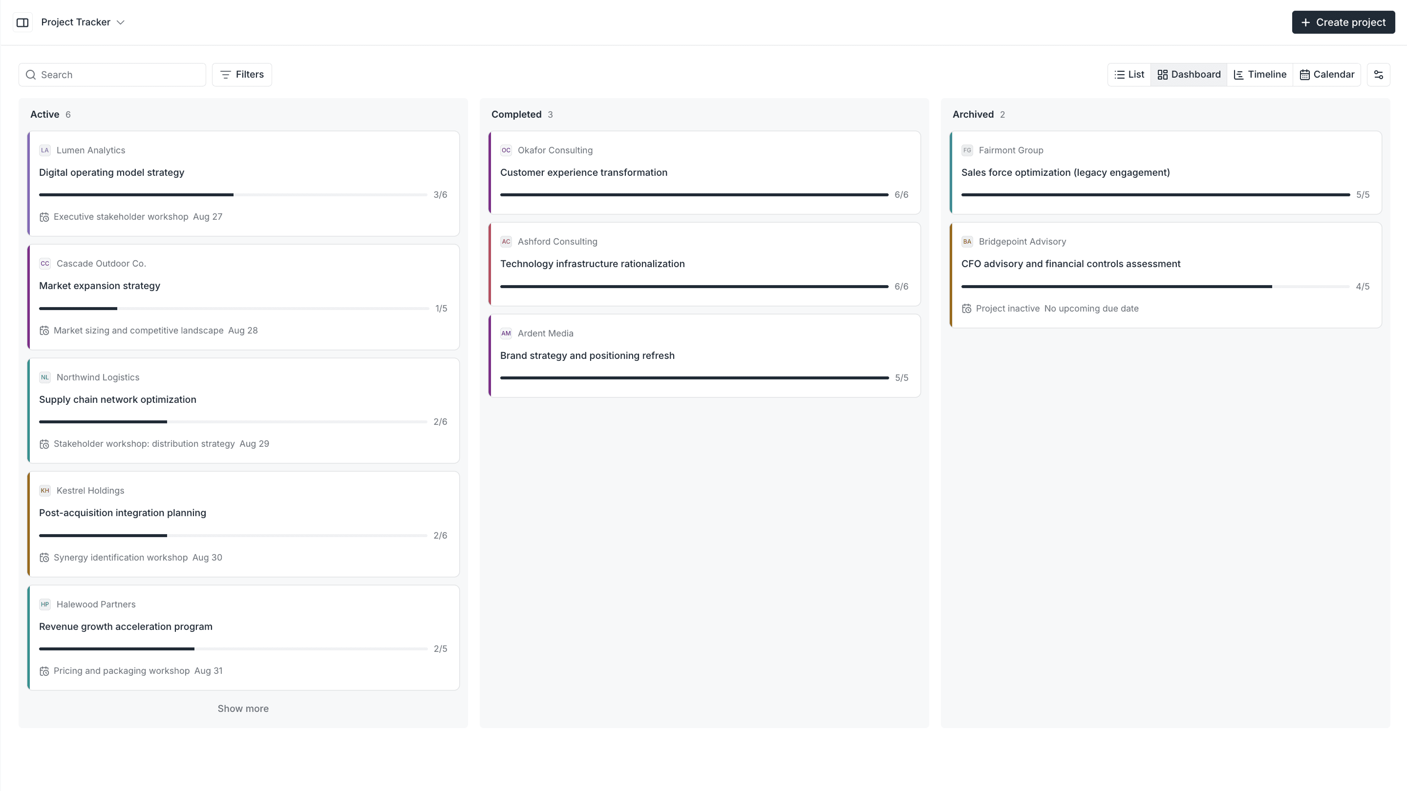1407x791 pixels.
Task: Click Digital operating model strategy progress bar
Action: (x=233, y=195)
